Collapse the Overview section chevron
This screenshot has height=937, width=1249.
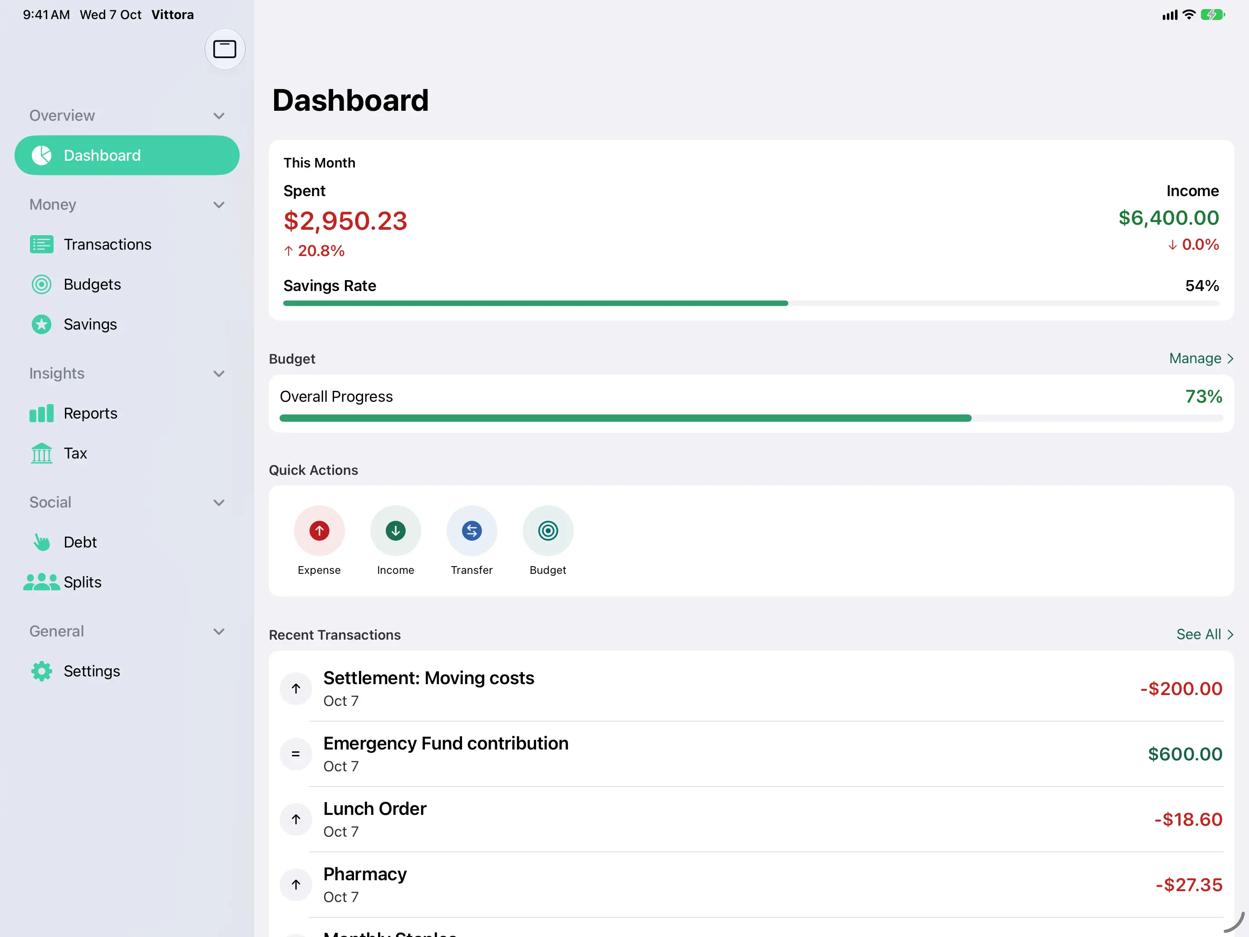219,116
